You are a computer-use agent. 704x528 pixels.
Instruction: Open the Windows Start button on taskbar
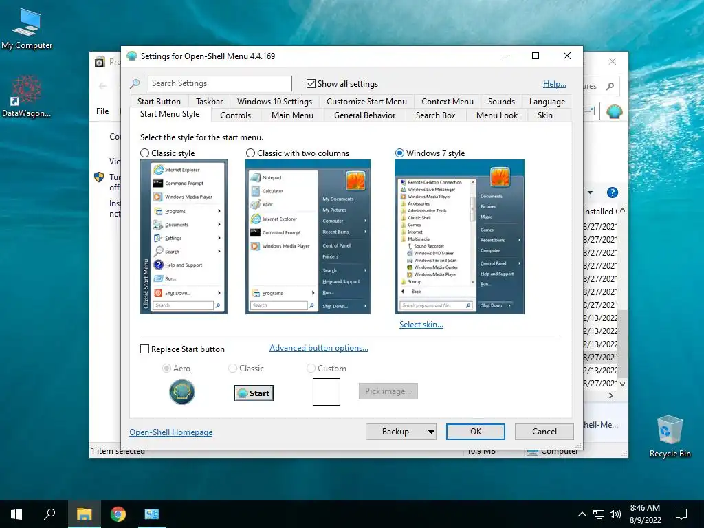[x=16, y=514]
